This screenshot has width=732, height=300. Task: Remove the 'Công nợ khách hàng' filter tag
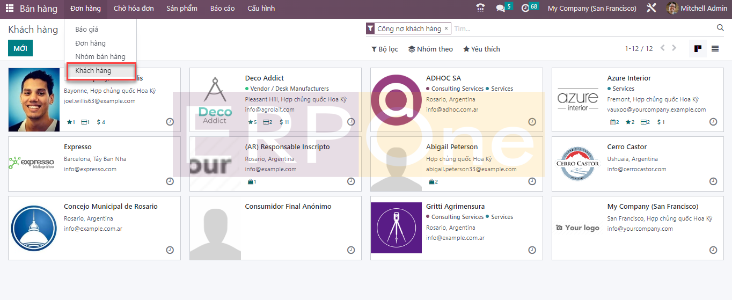446,28
